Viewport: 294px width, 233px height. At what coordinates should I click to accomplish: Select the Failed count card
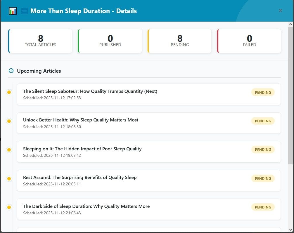249,41
